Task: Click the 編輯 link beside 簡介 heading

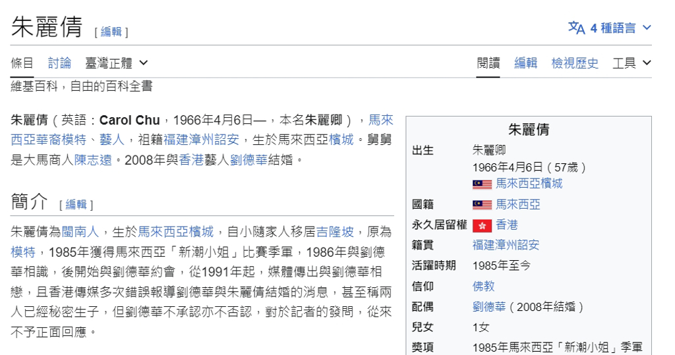Action: [76, 204]
